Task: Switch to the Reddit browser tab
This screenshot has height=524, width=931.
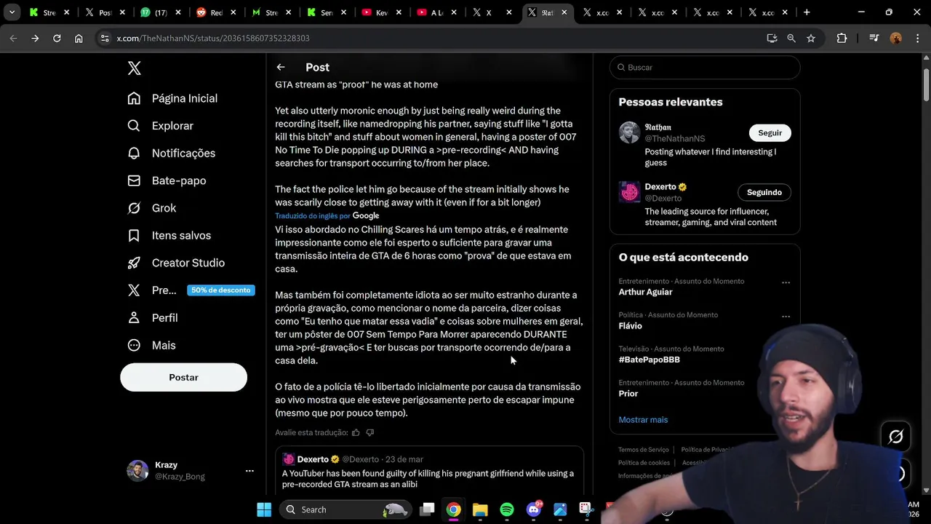Action: click(x=217, y=12)
